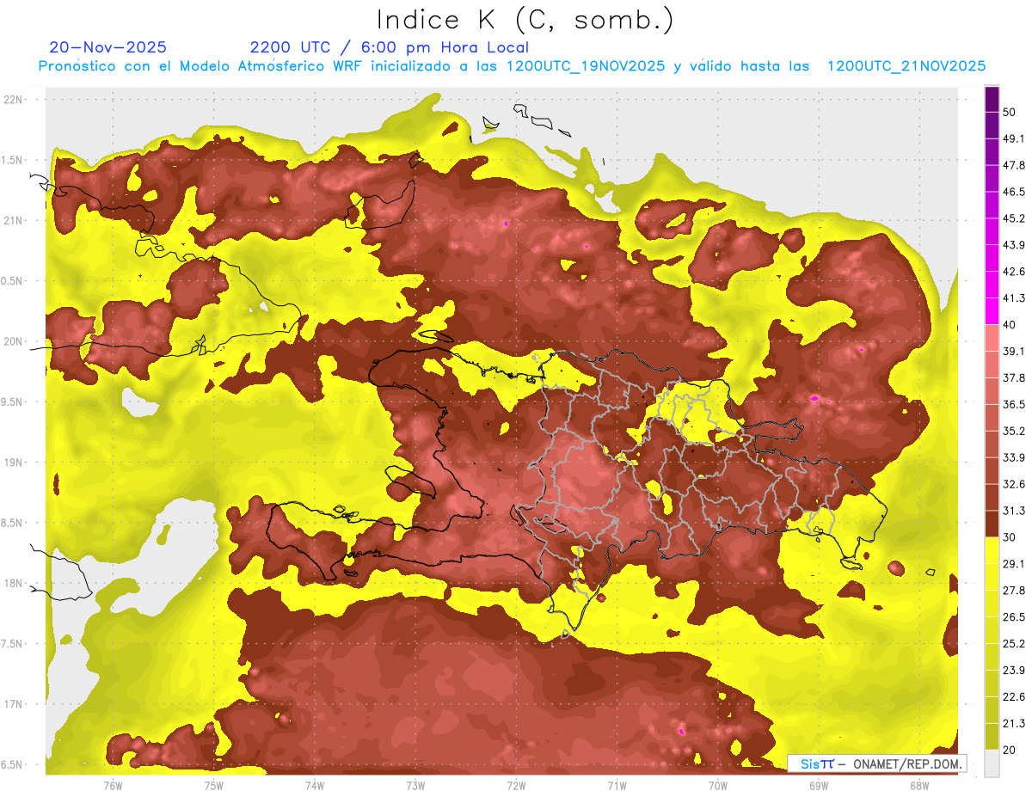Click the "17N" latitude axis label
The height and width of the screenshot is (797, 1032).
coord(15,704)
